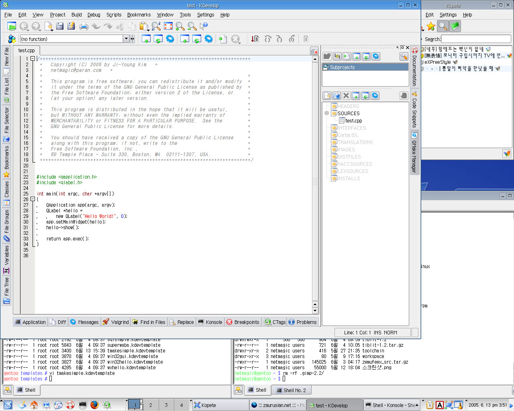Image resolution: width=514 pixels, height=411 pixels.
Task: Switch to Shell No. 2 Konsole tab
Action: coord(291,390)
